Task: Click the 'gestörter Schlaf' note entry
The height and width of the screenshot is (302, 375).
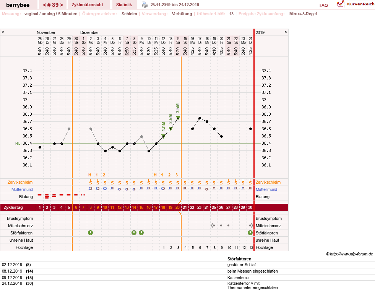Action: point(242,265)
